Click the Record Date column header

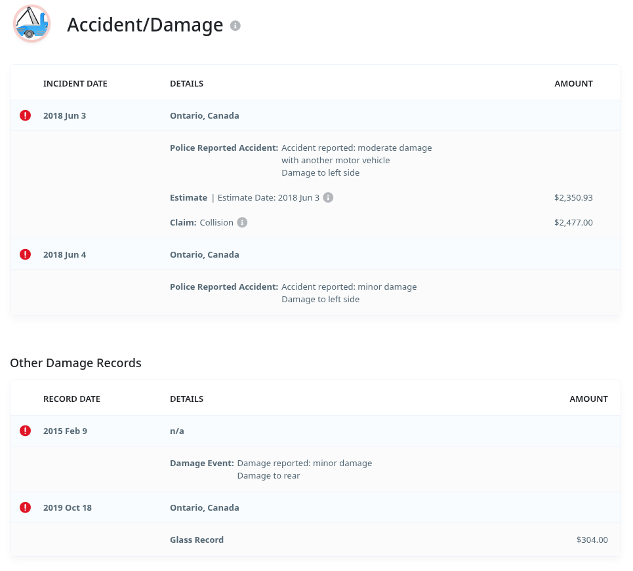click(x=71, y=399)
